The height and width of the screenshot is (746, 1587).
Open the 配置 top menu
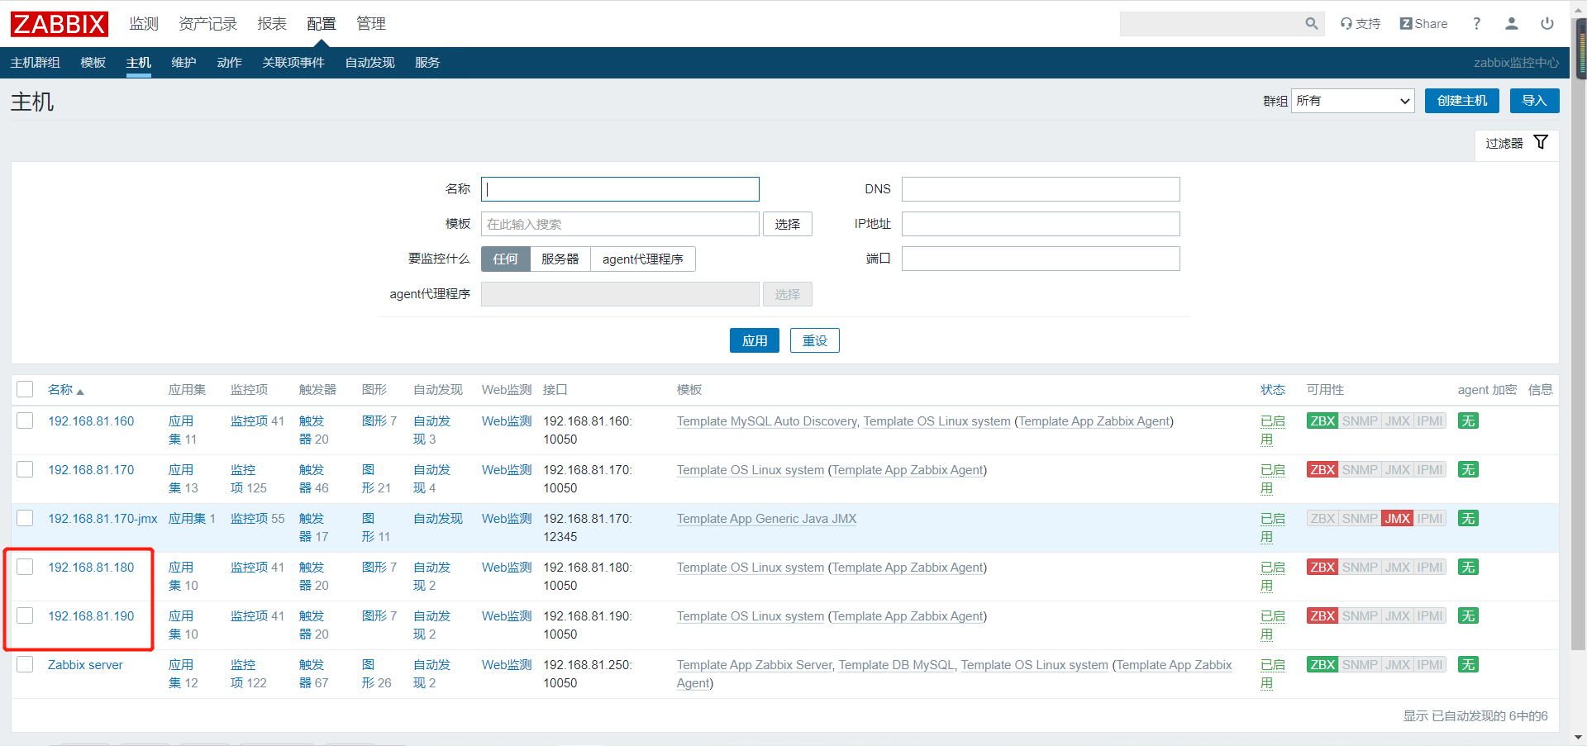point(322,24)
